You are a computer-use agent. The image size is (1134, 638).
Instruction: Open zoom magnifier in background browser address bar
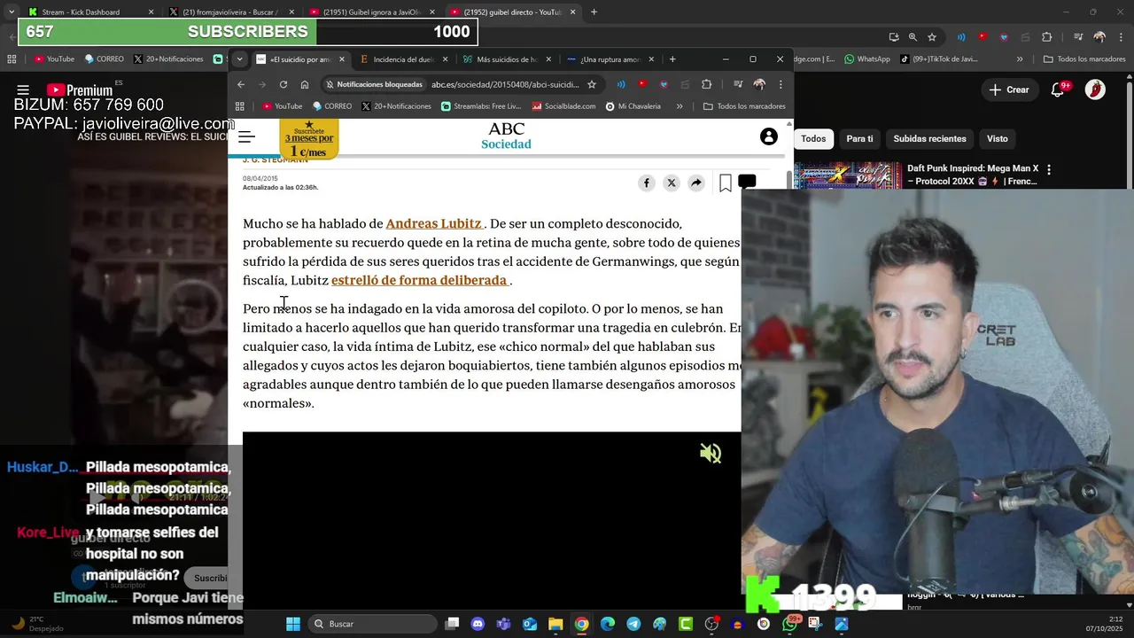point(913,37)
